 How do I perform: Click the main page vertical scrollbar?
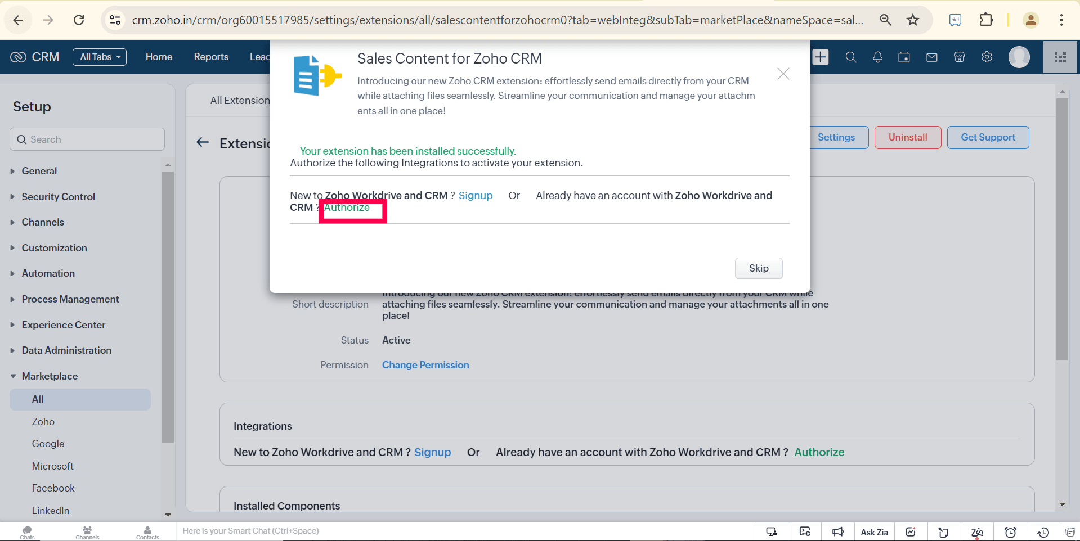[1062, 229]
